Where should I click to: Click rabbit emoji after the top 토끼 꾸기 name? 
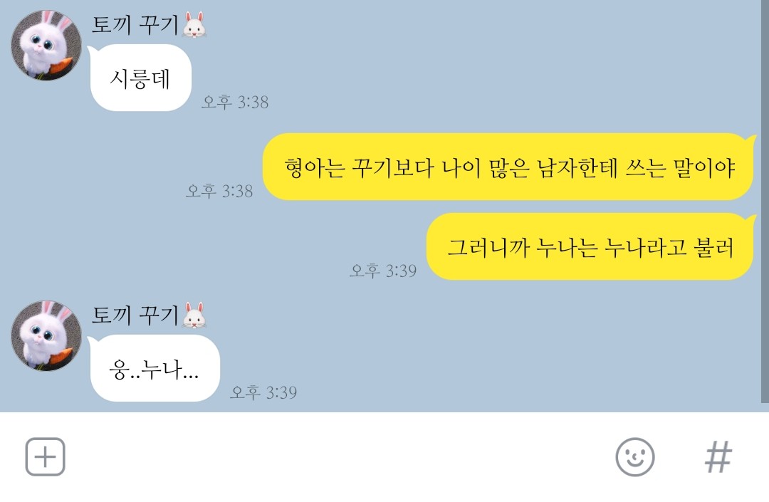[x=194, y=24]
